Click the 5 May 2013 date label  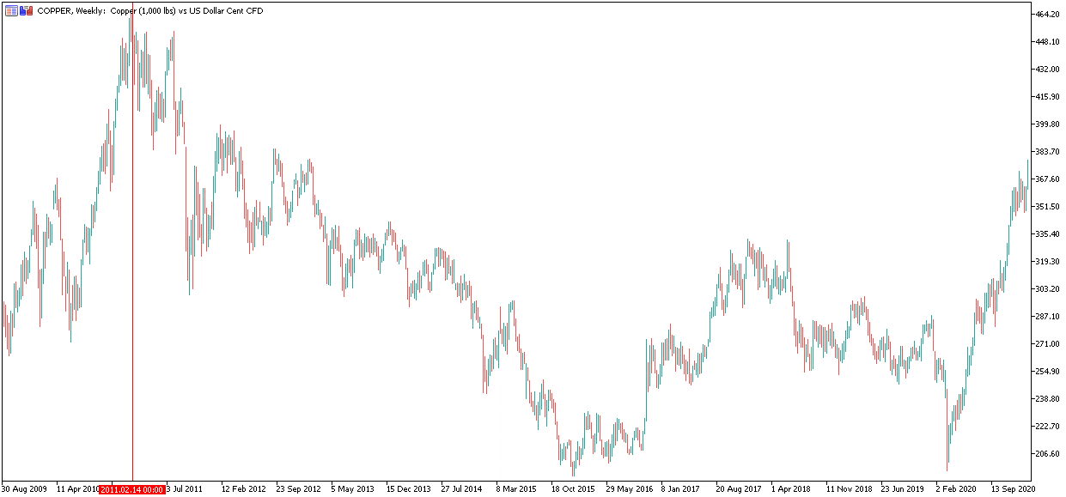353,489
